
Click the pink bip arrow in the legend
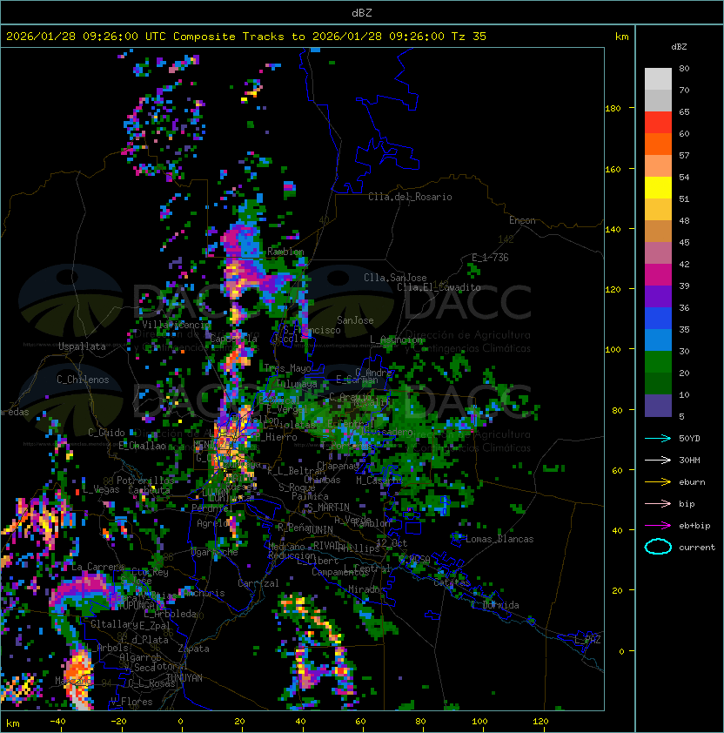(658, 503)
